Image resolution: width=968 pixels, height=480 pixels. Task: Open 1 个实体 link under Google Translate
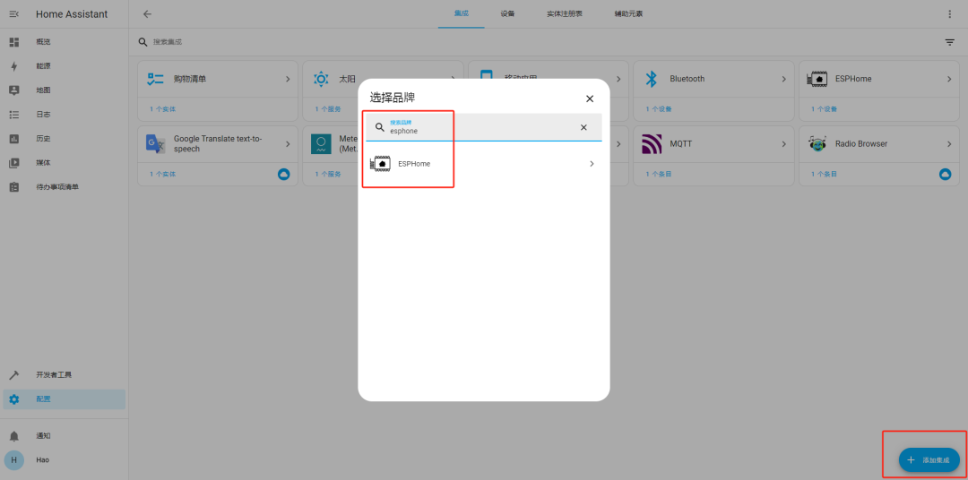[162, 174]
